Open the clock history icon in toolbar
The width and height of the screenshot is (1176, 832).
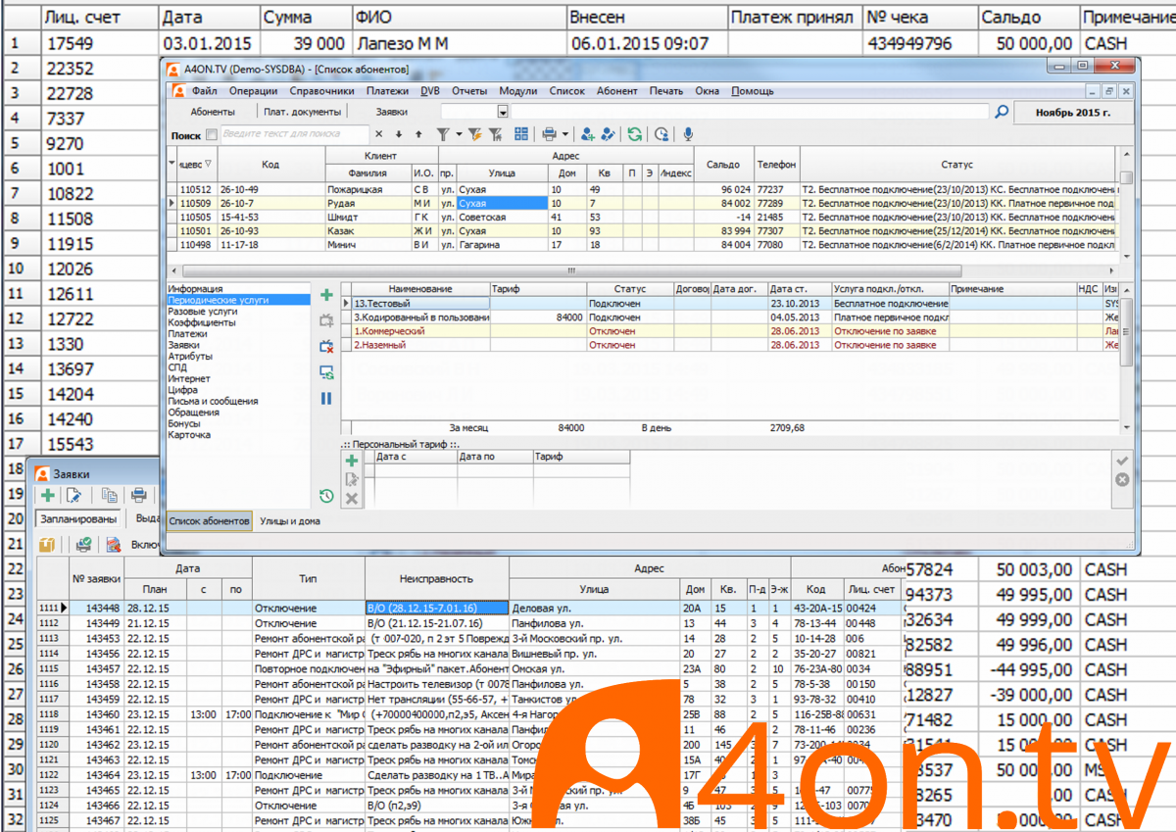662,134
